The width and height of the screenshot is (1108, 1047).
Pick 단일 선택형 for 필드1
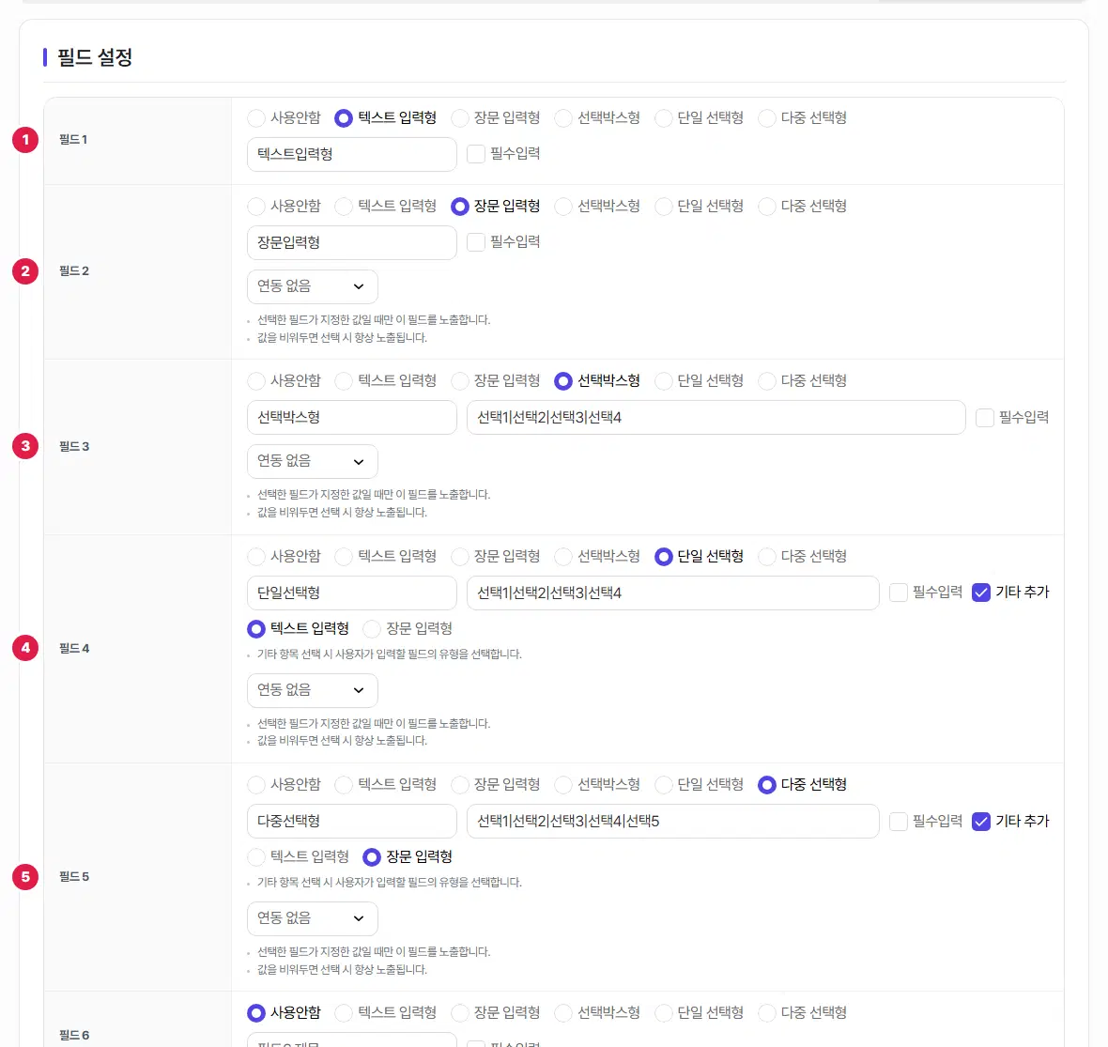664,118
